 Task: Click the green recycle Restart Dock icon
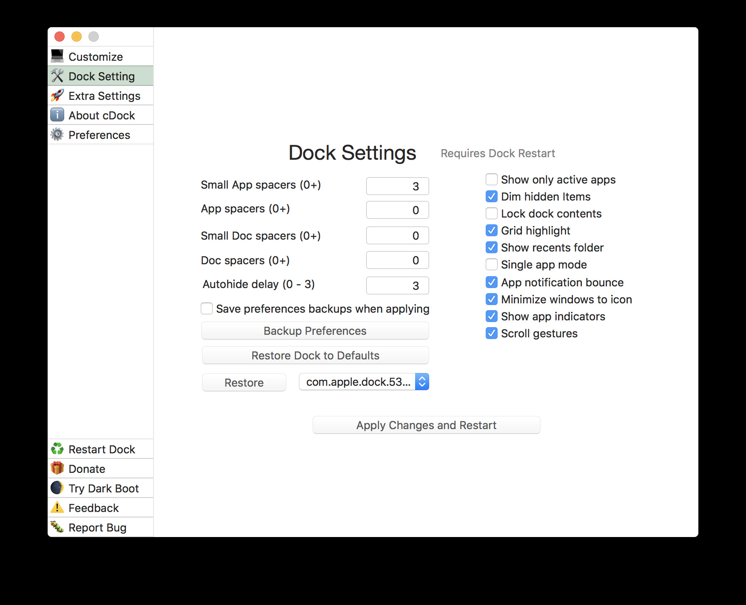pos(57,449)
